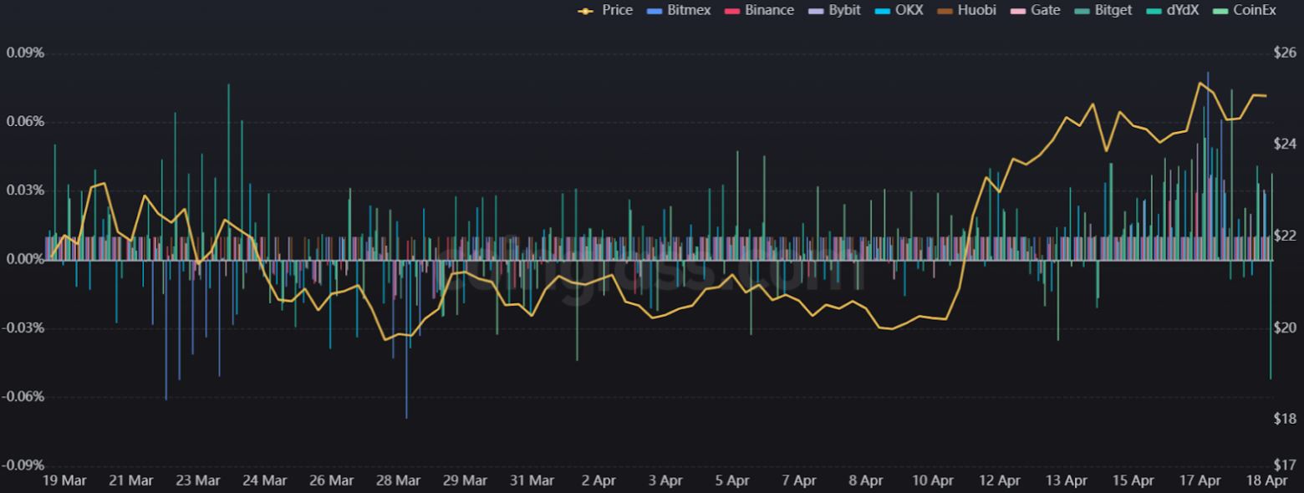The height and width of the screenshot is (493, 1304).
Task: Click the $18 right axis price label
Action: click(1285, 419)
